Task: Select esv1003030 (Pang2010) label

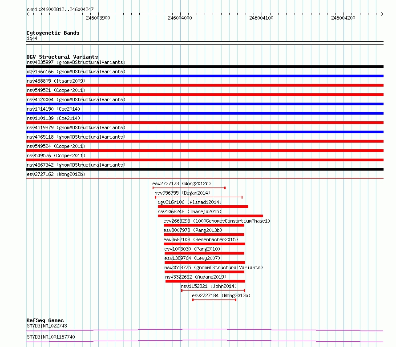Action: [192, 249]
